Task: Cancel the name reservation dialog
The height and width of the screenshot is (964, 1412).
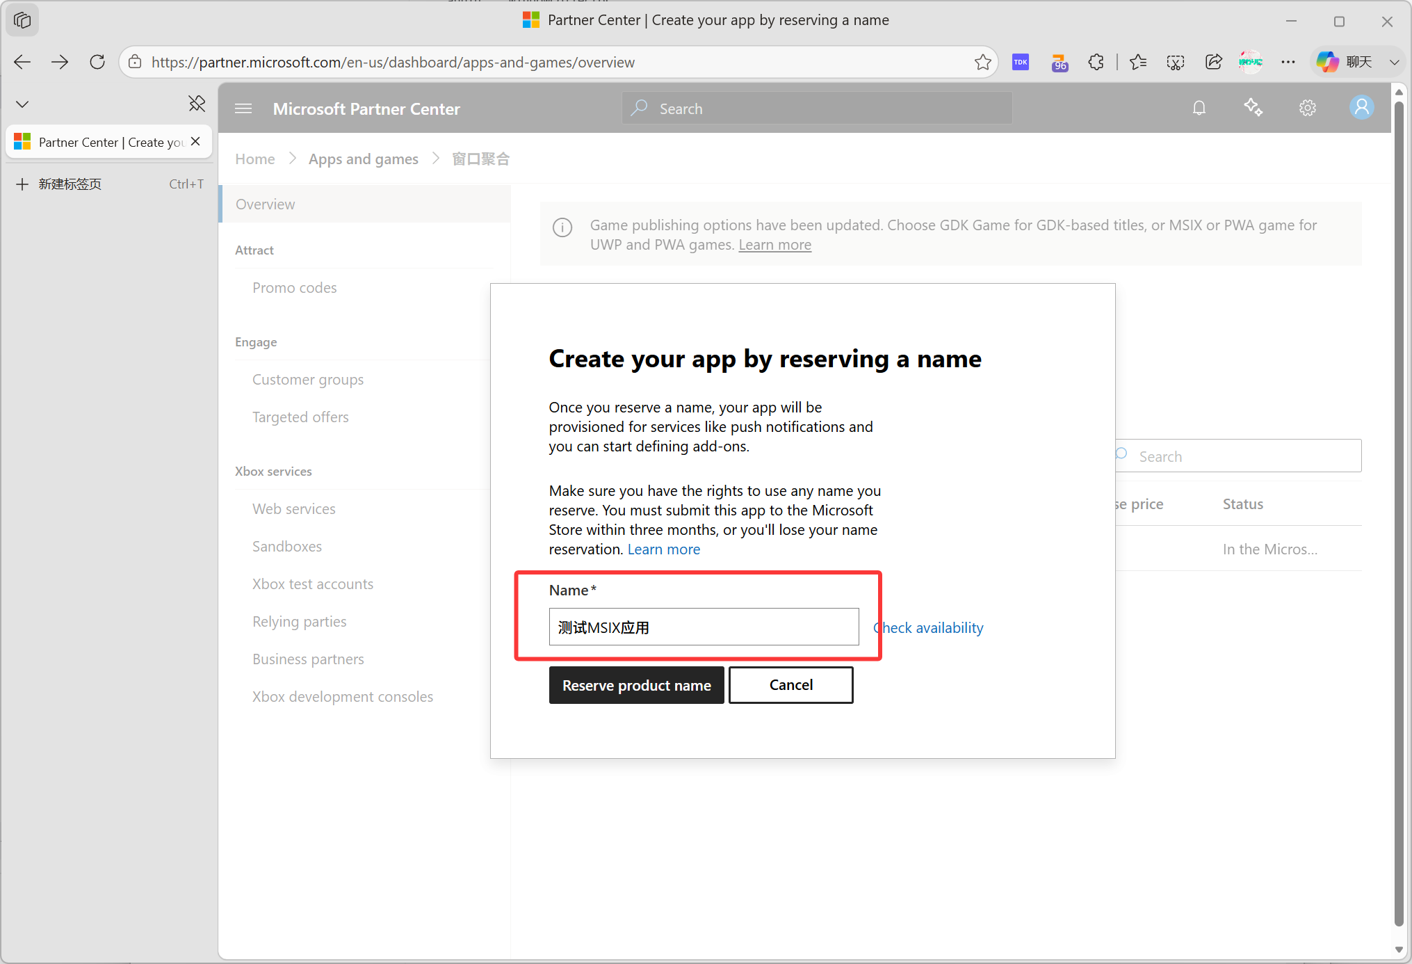Action: pos(791,685)
